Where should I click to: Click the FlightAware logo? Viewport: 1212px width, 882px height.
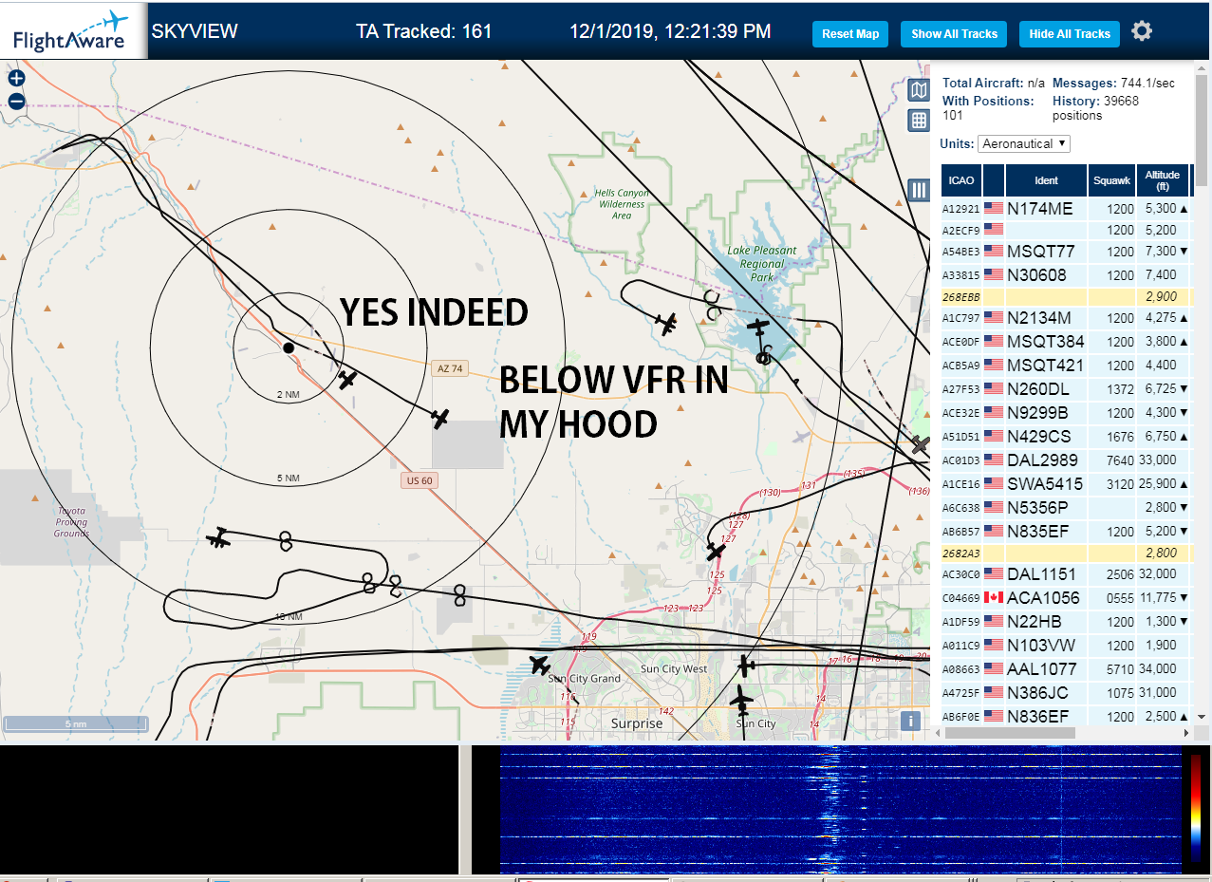72,30
